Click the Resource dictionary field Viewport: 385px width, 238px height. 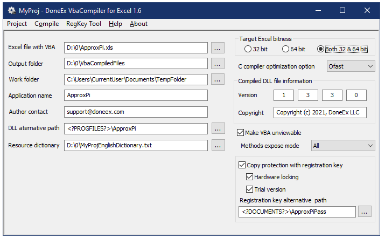point(136,145)
